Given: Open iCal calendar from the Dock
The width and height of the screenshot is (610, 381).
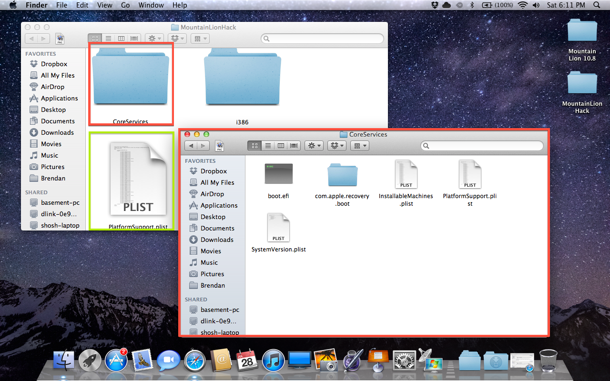Looking at the screenshot, I should tap(247, 361).
